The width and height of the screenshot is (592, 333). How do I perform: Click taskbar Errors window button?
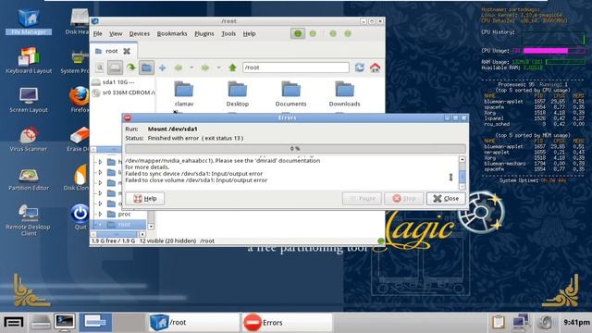[288, 323]
